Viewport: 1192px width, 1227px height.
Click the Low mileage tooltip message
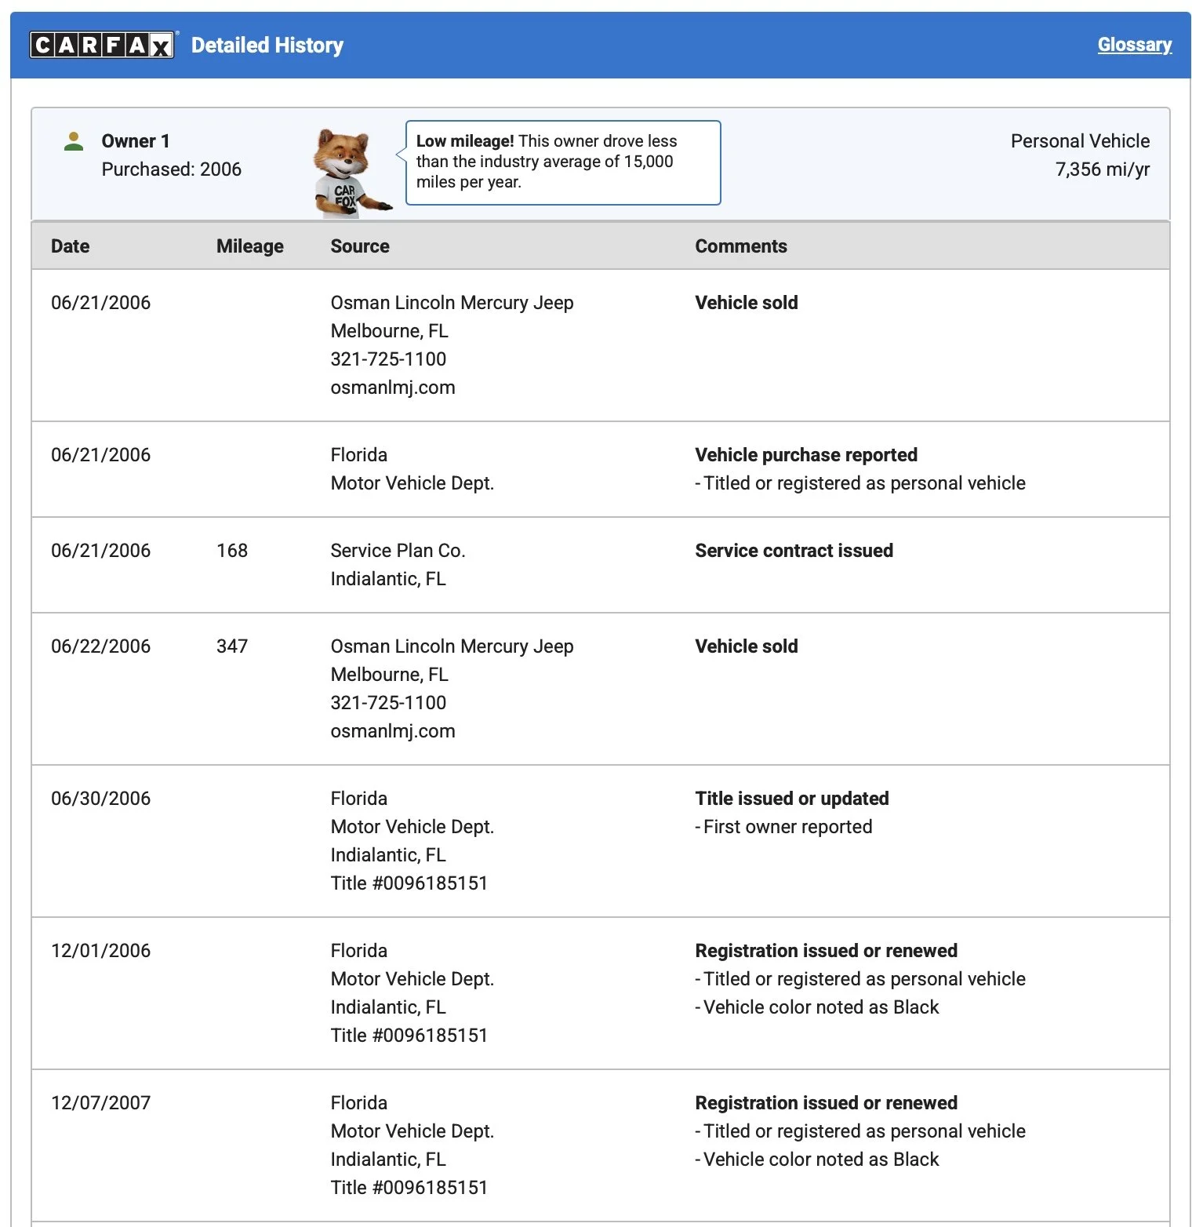coord(563,162)
